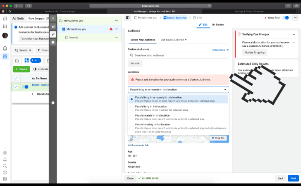The width and height of the screenshot is (301, 186).
Task: Reload page via browser refresh icon
Action: [x=210, y=6]
